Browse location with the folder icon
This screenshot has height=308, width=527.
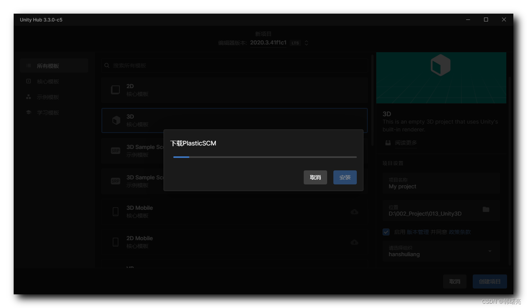point(486,209)
